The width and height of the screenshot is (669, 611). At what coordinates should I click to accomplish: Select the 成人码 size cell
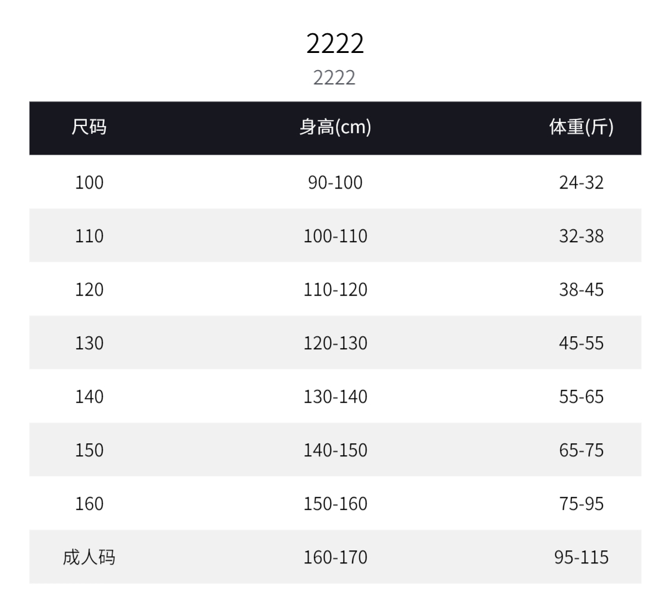(x=89, y=557)
